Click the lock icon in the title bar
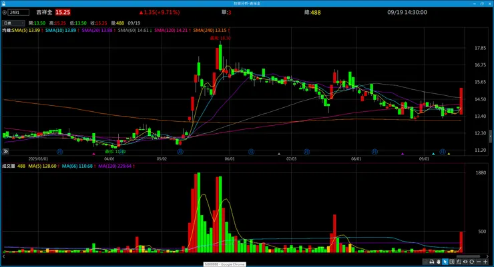Viewport: 494px width, 267px height. pos(3,3)
